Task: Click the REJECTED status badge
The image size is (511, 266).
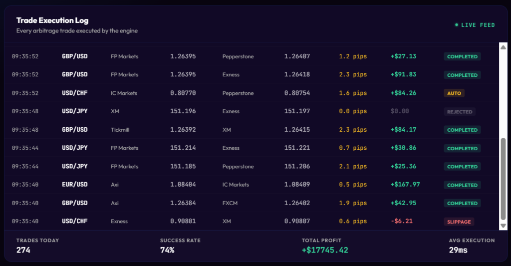Action: point(460,112)
